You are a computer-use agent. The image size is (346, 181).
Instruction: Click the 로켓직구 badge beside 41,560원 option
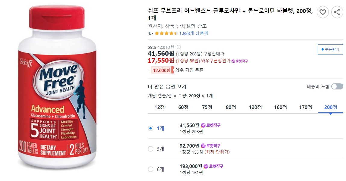210,124
